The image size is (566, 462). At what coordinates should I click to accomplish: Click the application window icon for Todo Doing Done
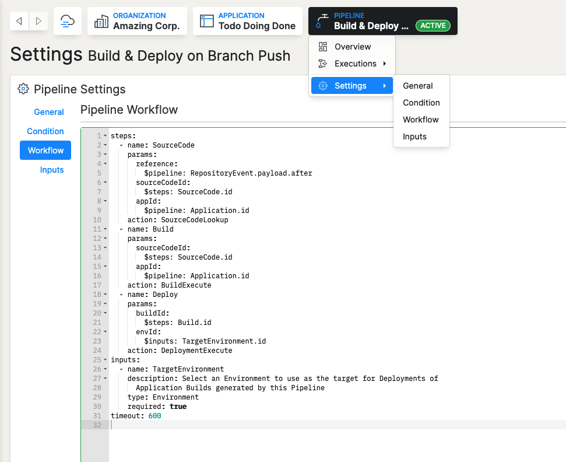207,20
